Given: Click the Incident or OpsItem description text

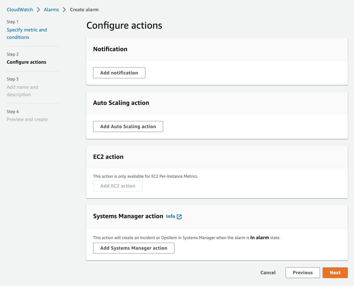Looking at the screenshot, I should pyautogui.click(x=187, y=238).
